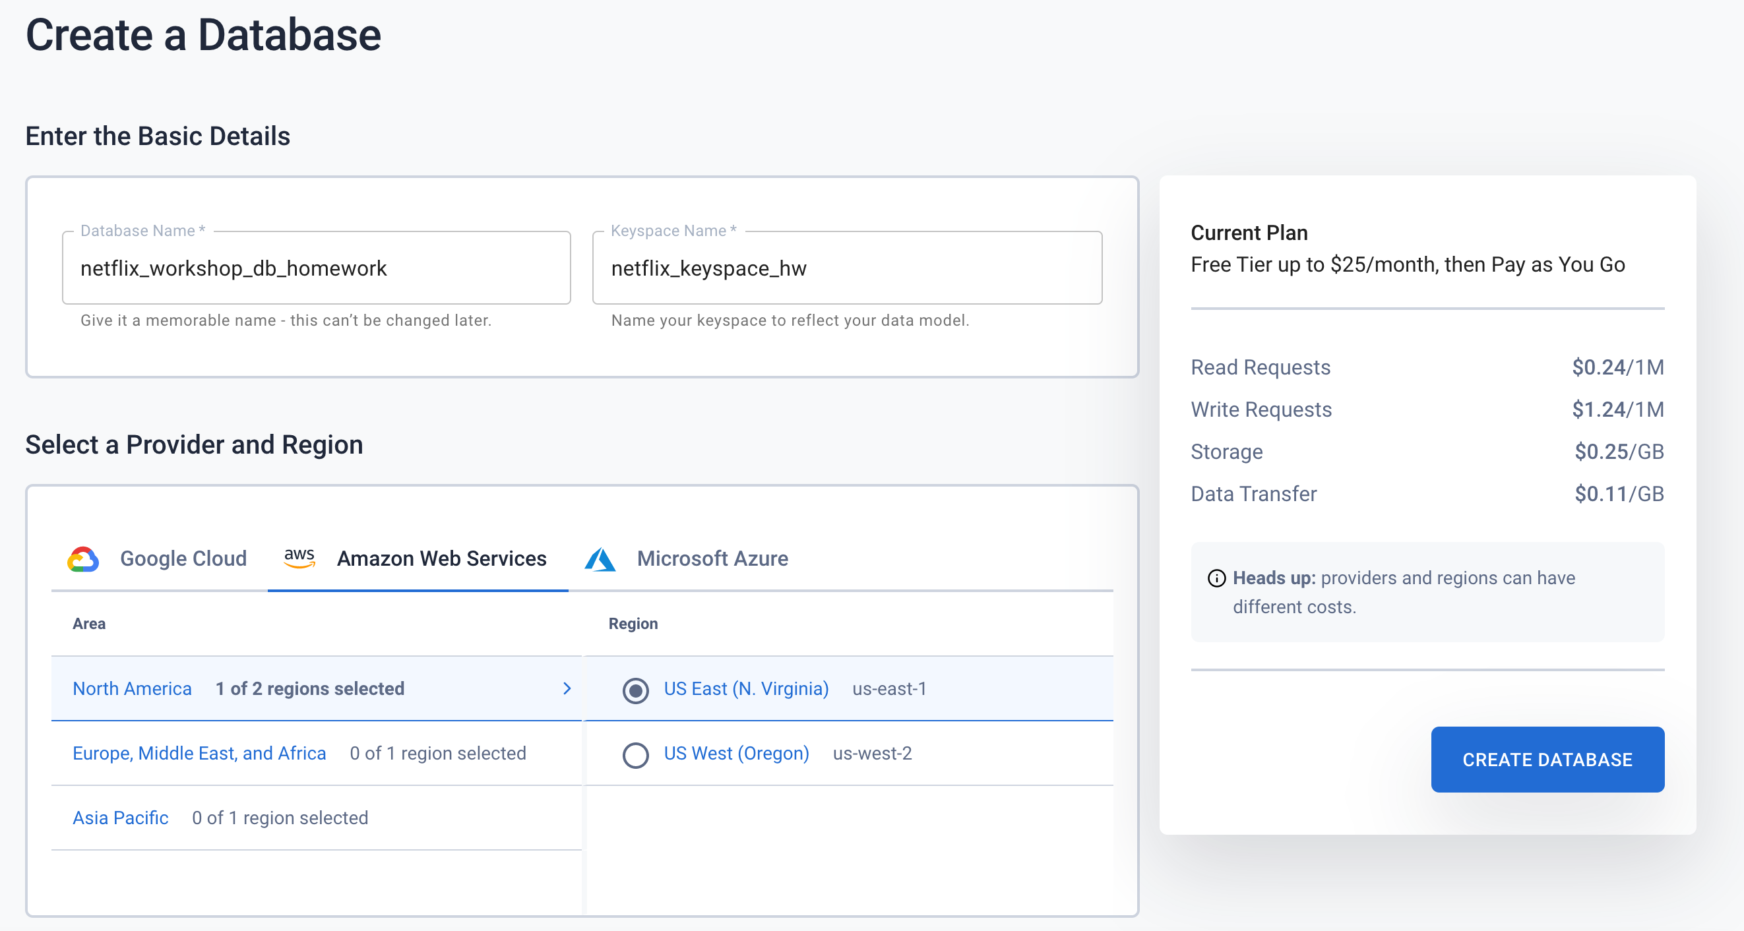Image resolution: width=1744 pixels, height=931 pixels.
Task: Click into the Keyspace Name field
Action: point(846,268)
